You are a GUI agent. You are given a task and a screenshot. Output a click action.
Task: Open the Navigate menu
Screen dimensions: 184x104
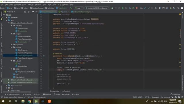[x=18, y=5]
